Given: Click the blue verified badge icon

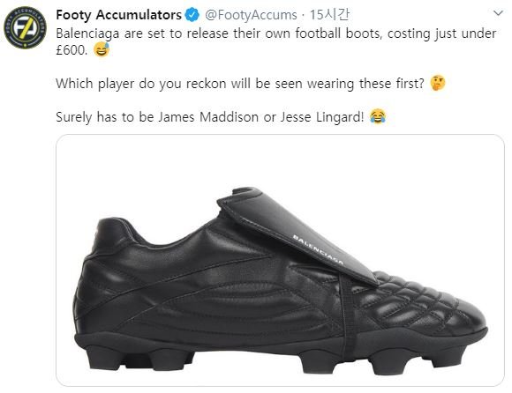Looking at the screenshot, I should pos(192,15).
